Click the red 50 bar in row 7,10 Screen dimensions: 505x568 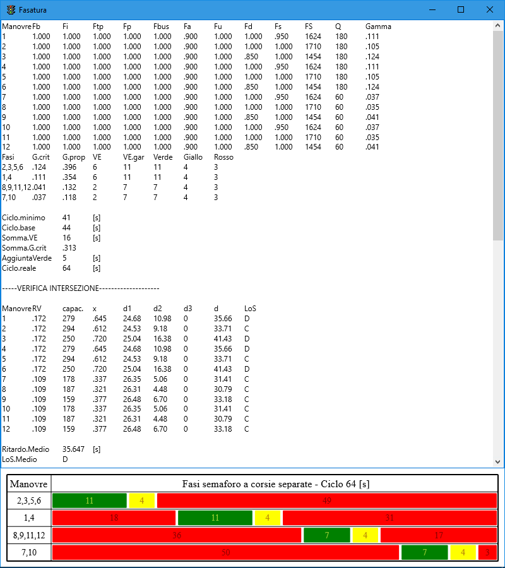(226, 552)
